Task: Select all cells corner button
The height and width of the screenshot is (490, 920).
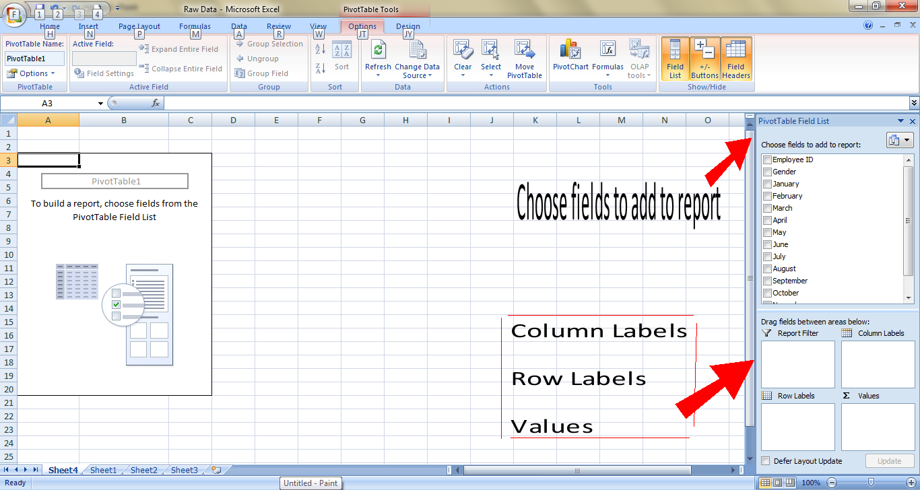Action: [8, 120]
